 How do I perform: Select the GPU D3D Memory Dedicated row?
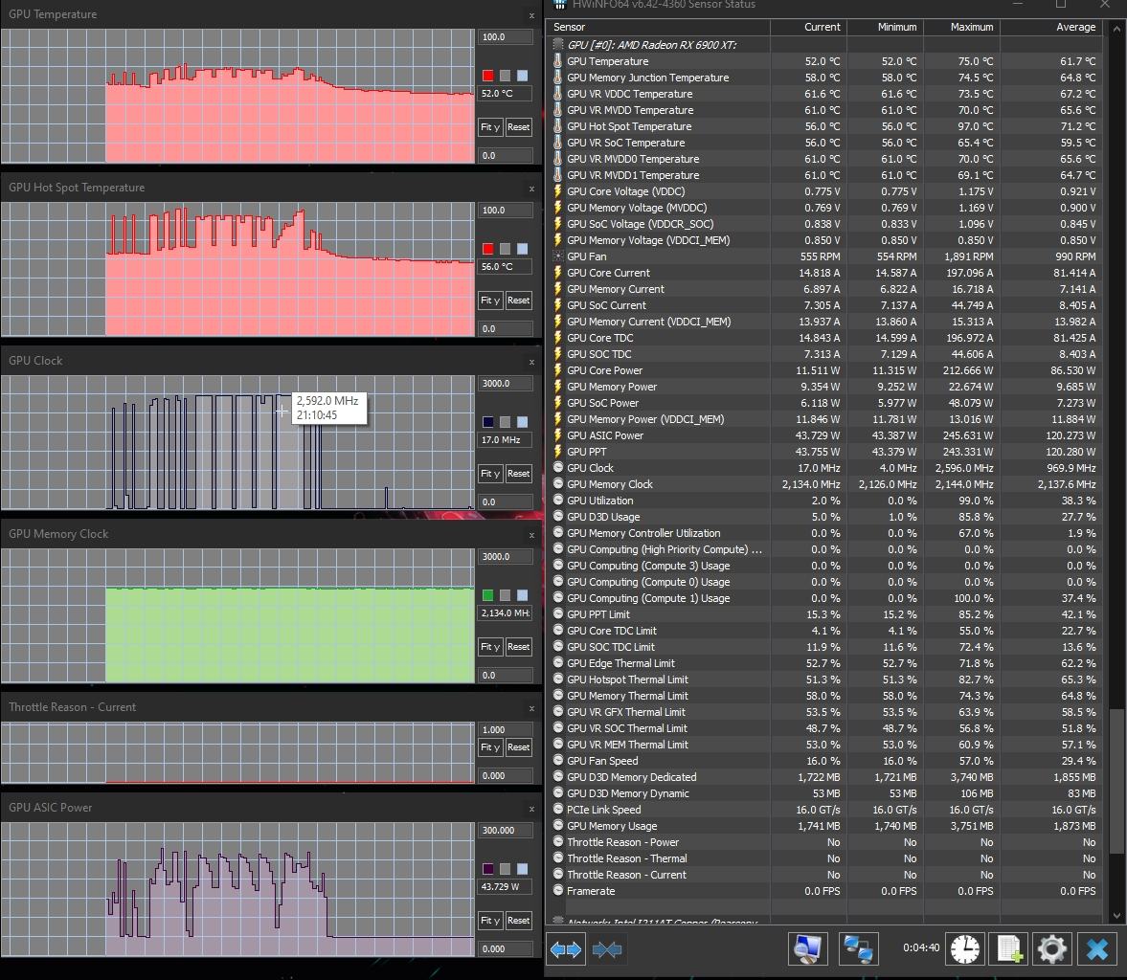click(824, 777)
